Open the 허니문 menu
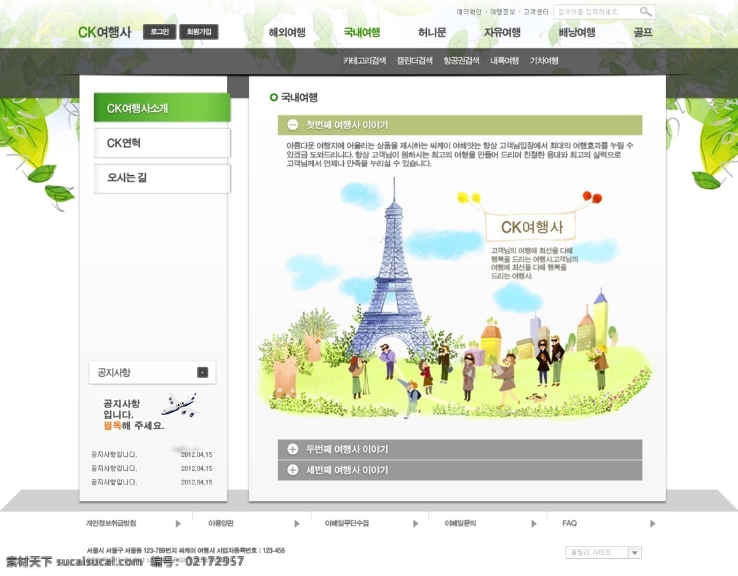The image size is (738, 576). pyautogui.click(x=432, y=33)
